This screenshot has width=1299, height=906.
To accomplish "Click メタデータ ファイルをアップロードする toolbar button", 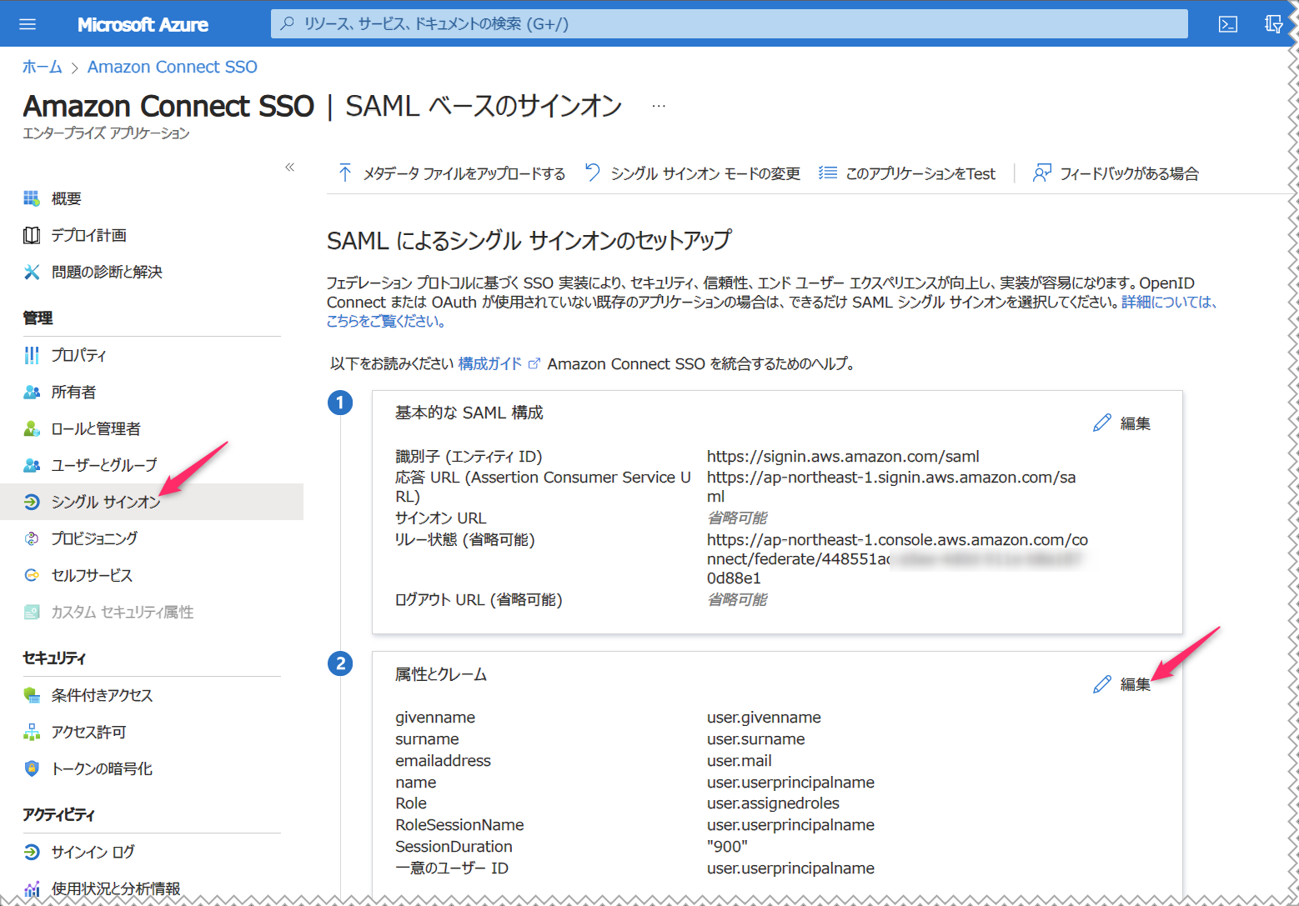I will pyautogui.click(x=451, y=173).
